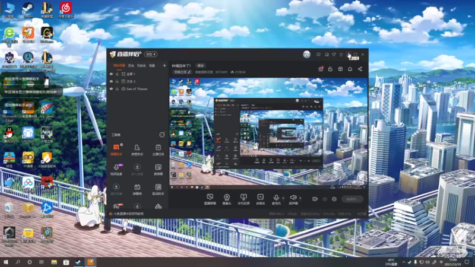The height and width of the screenshot is (267, 475).
Task: Click the gift box icon with red dot
Action: pyautogui.click(x=321, y=69)
